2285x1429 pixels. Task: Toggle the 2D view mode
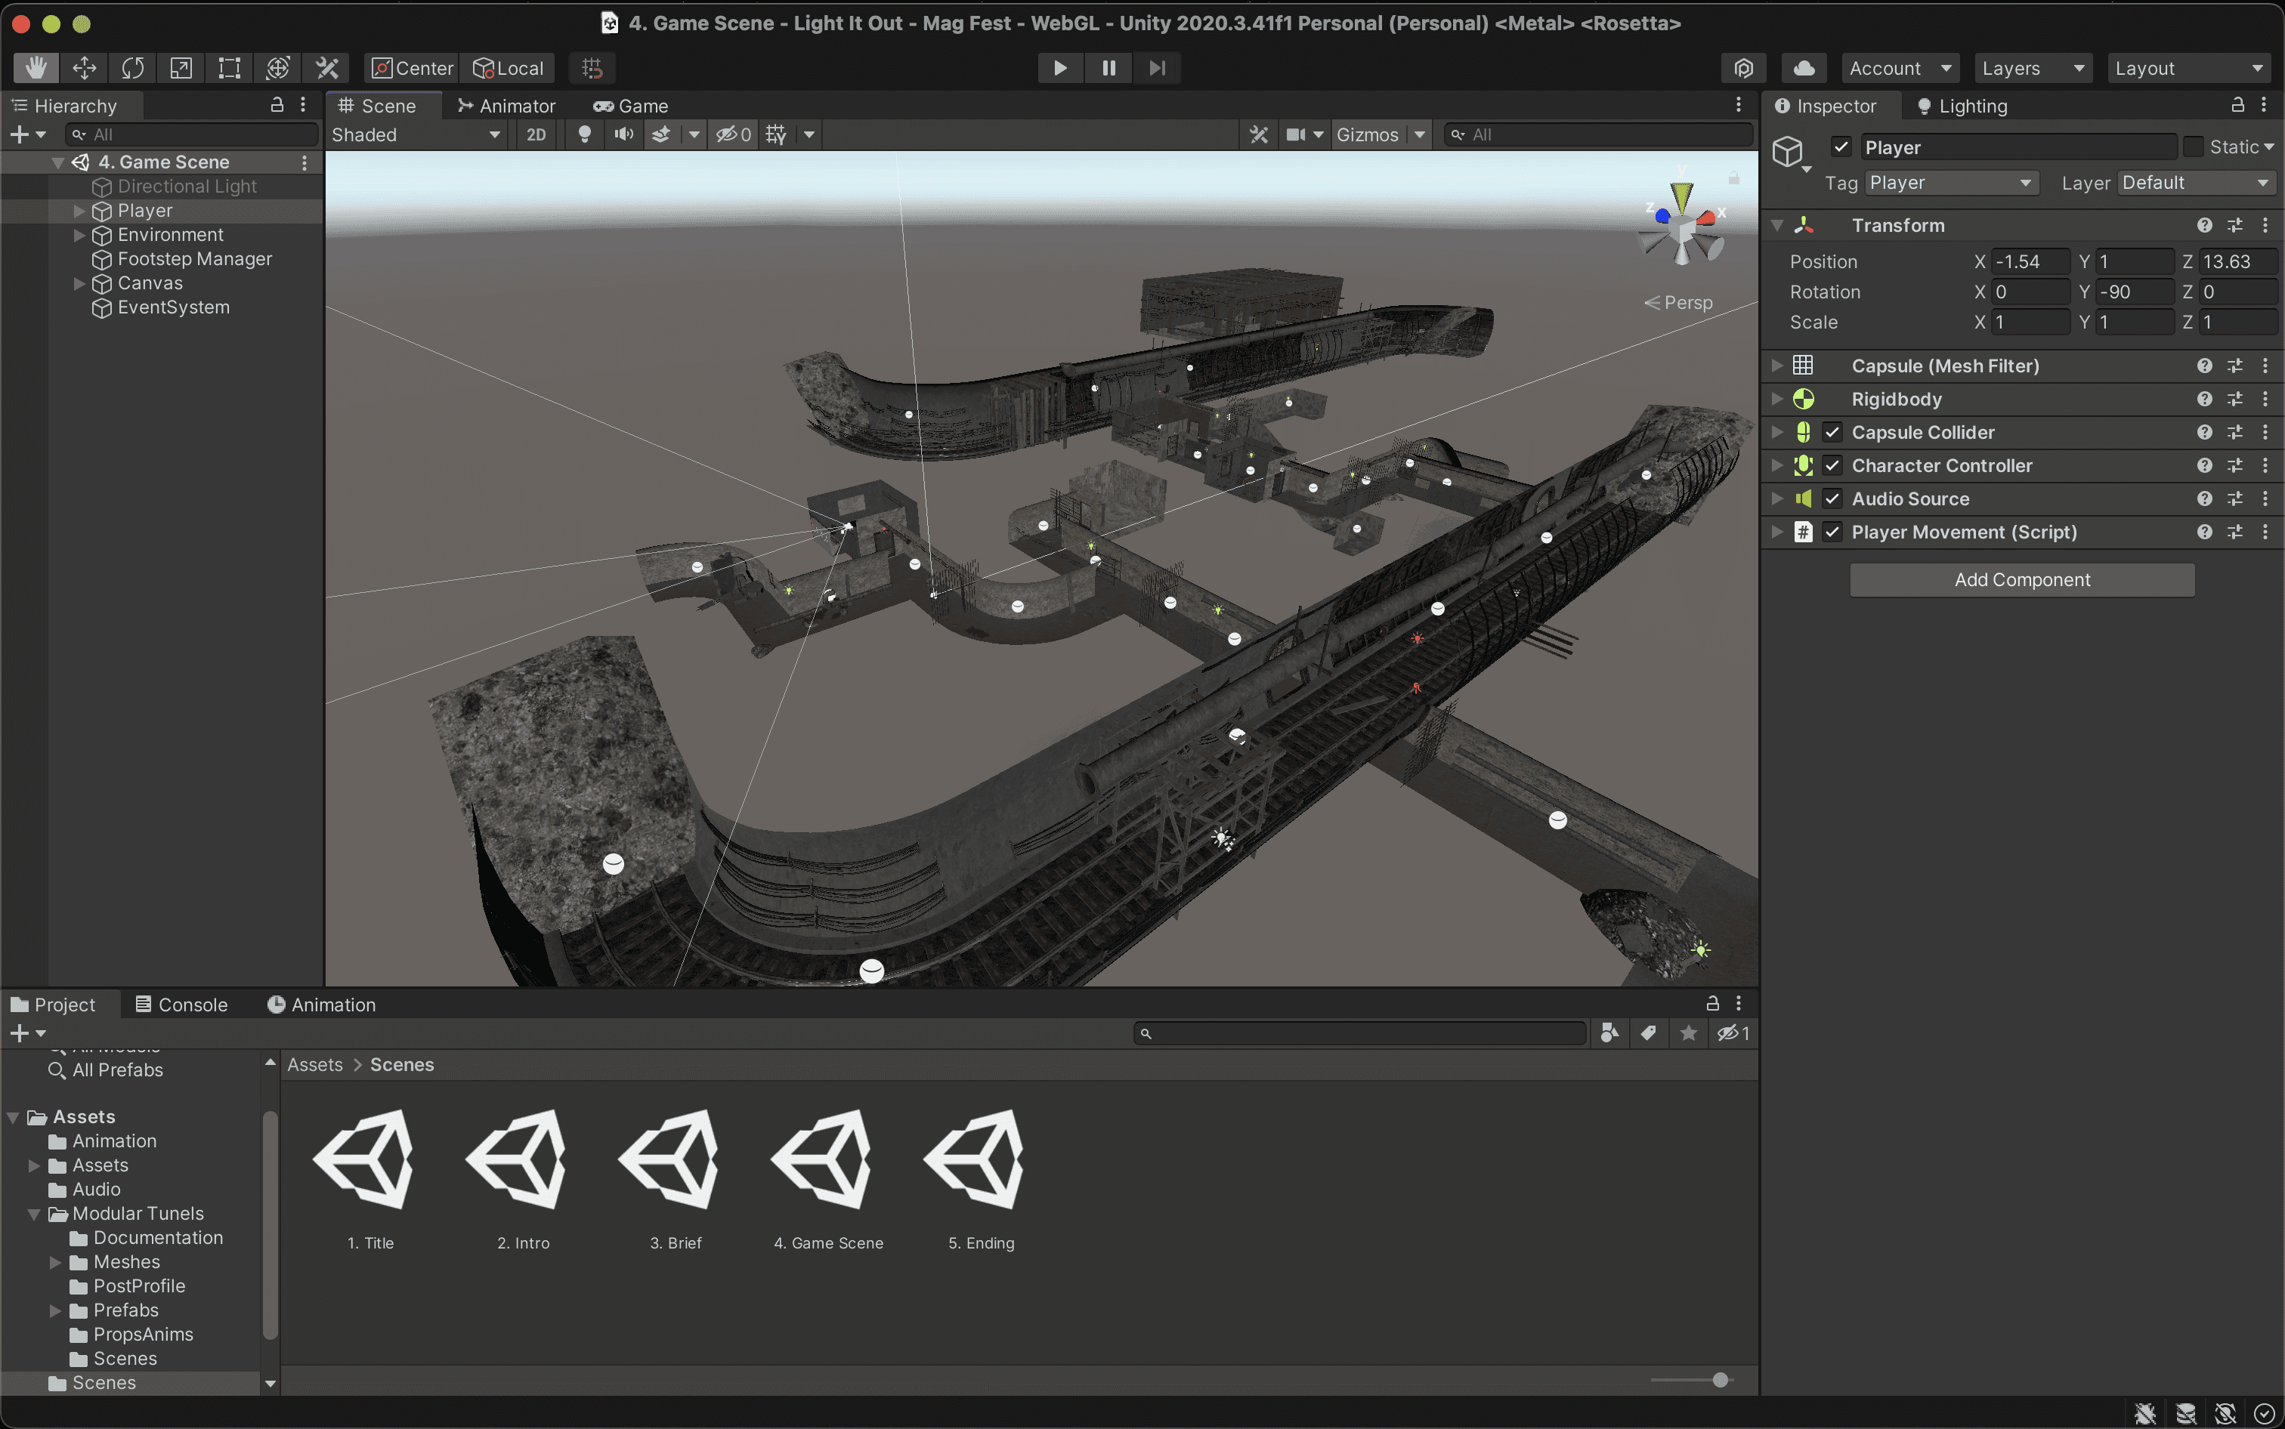pos(536,134)
